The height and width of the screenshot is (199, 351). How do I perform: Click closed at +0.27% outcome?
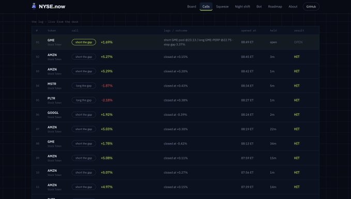click(x=176, y=172)
